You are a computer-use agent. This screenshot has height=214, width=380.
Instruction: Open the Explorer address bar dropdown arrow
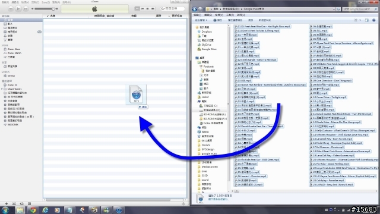tap(334, 10)
